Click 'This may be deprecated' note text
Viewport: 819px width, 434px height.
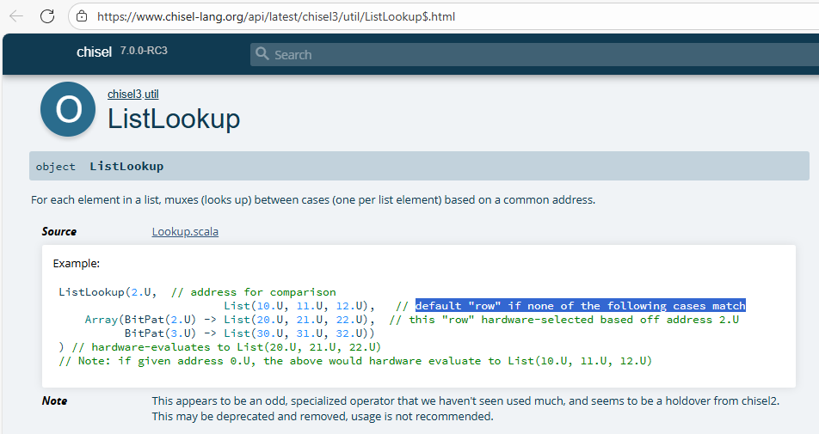click(x=323, y=416)
